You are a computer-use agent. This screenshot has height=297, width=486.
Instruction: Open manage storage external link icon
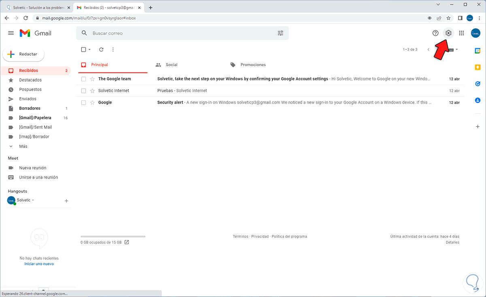[x=126, y=242]
